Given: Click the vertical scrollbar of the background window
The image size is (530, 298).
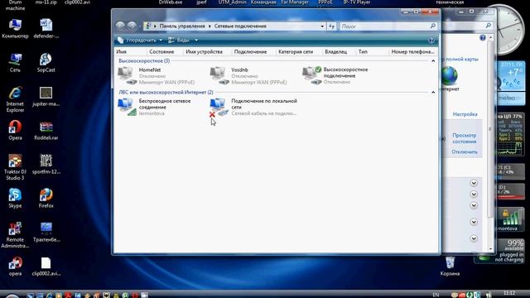Looking at the screenshot, I should (x=490, y=143).
